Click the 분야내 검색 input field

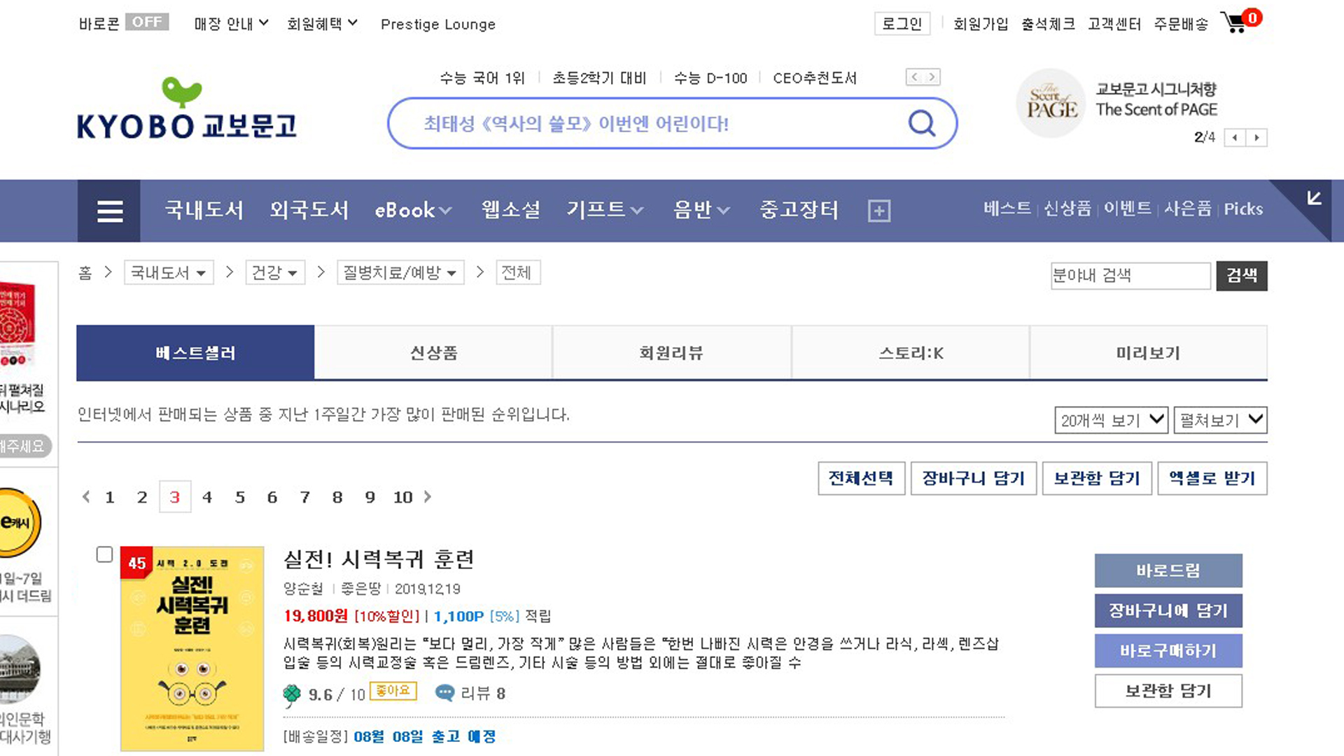point(1130,276)
